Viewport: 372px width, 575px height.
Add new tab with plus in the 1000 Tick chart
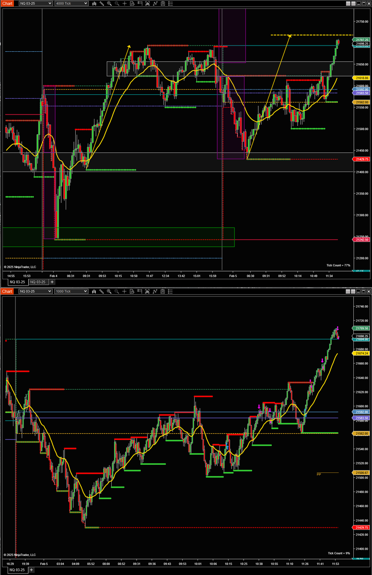pos(32,570)
